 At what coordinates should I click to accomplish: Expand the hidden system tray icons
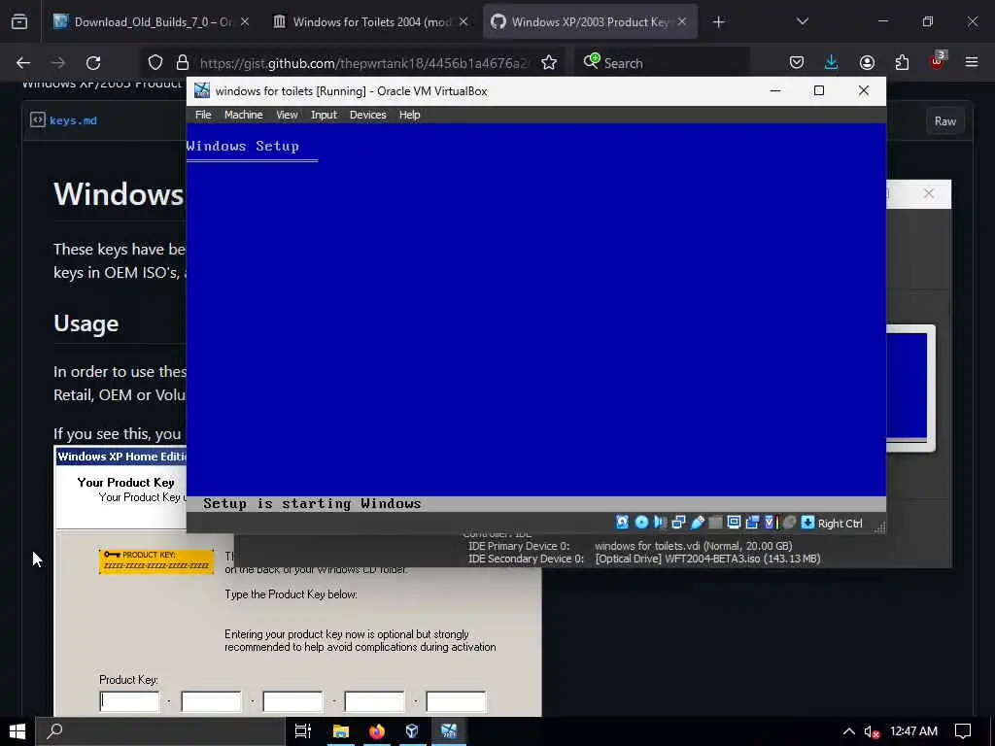tap(848, 731)
